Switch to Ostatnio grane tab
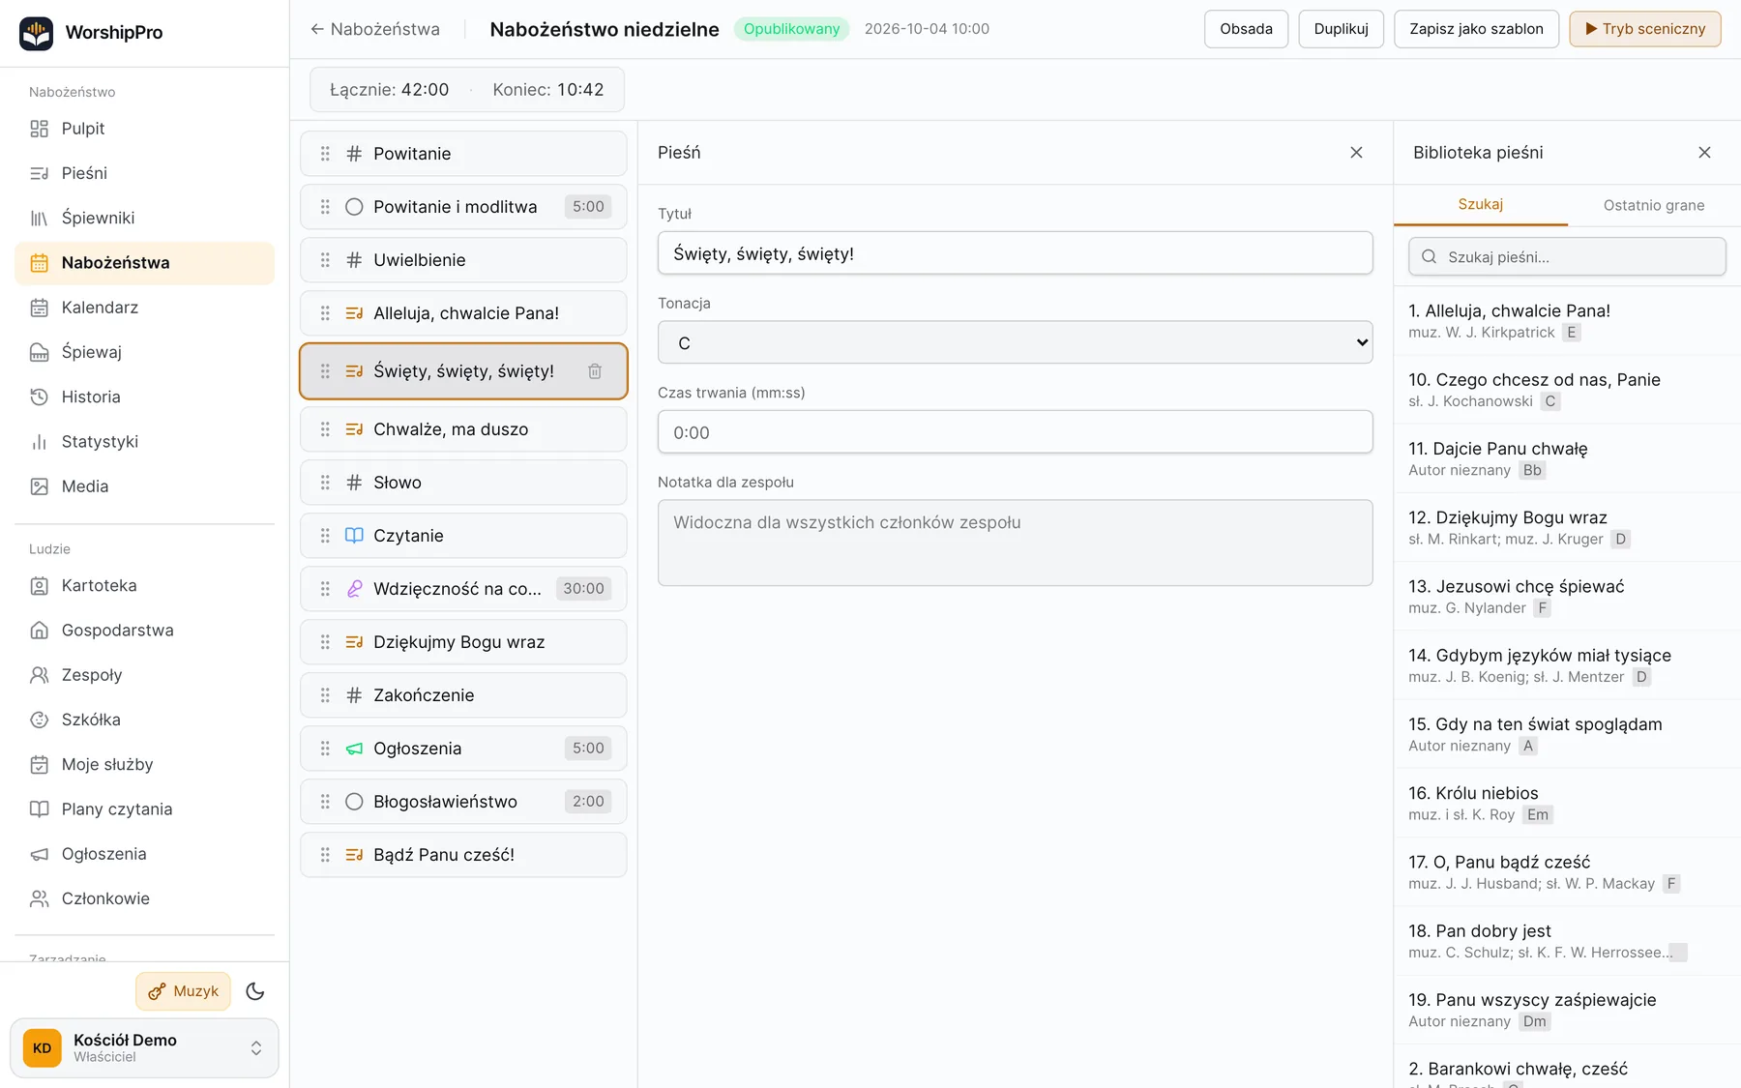This screenshot has height=1088, width=1741. tap(1654, 205)
